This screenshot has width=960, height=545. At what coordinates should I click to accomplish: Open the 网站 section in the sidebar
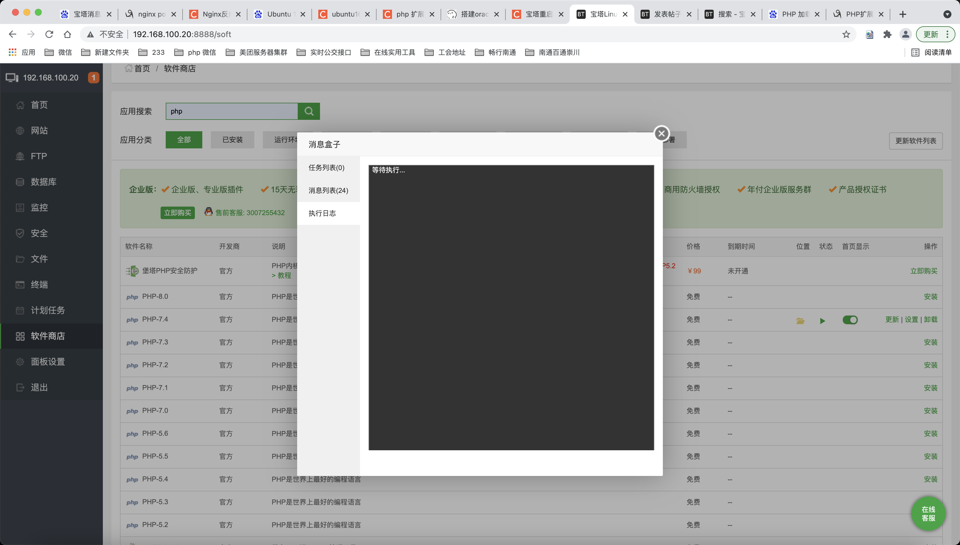40,130
